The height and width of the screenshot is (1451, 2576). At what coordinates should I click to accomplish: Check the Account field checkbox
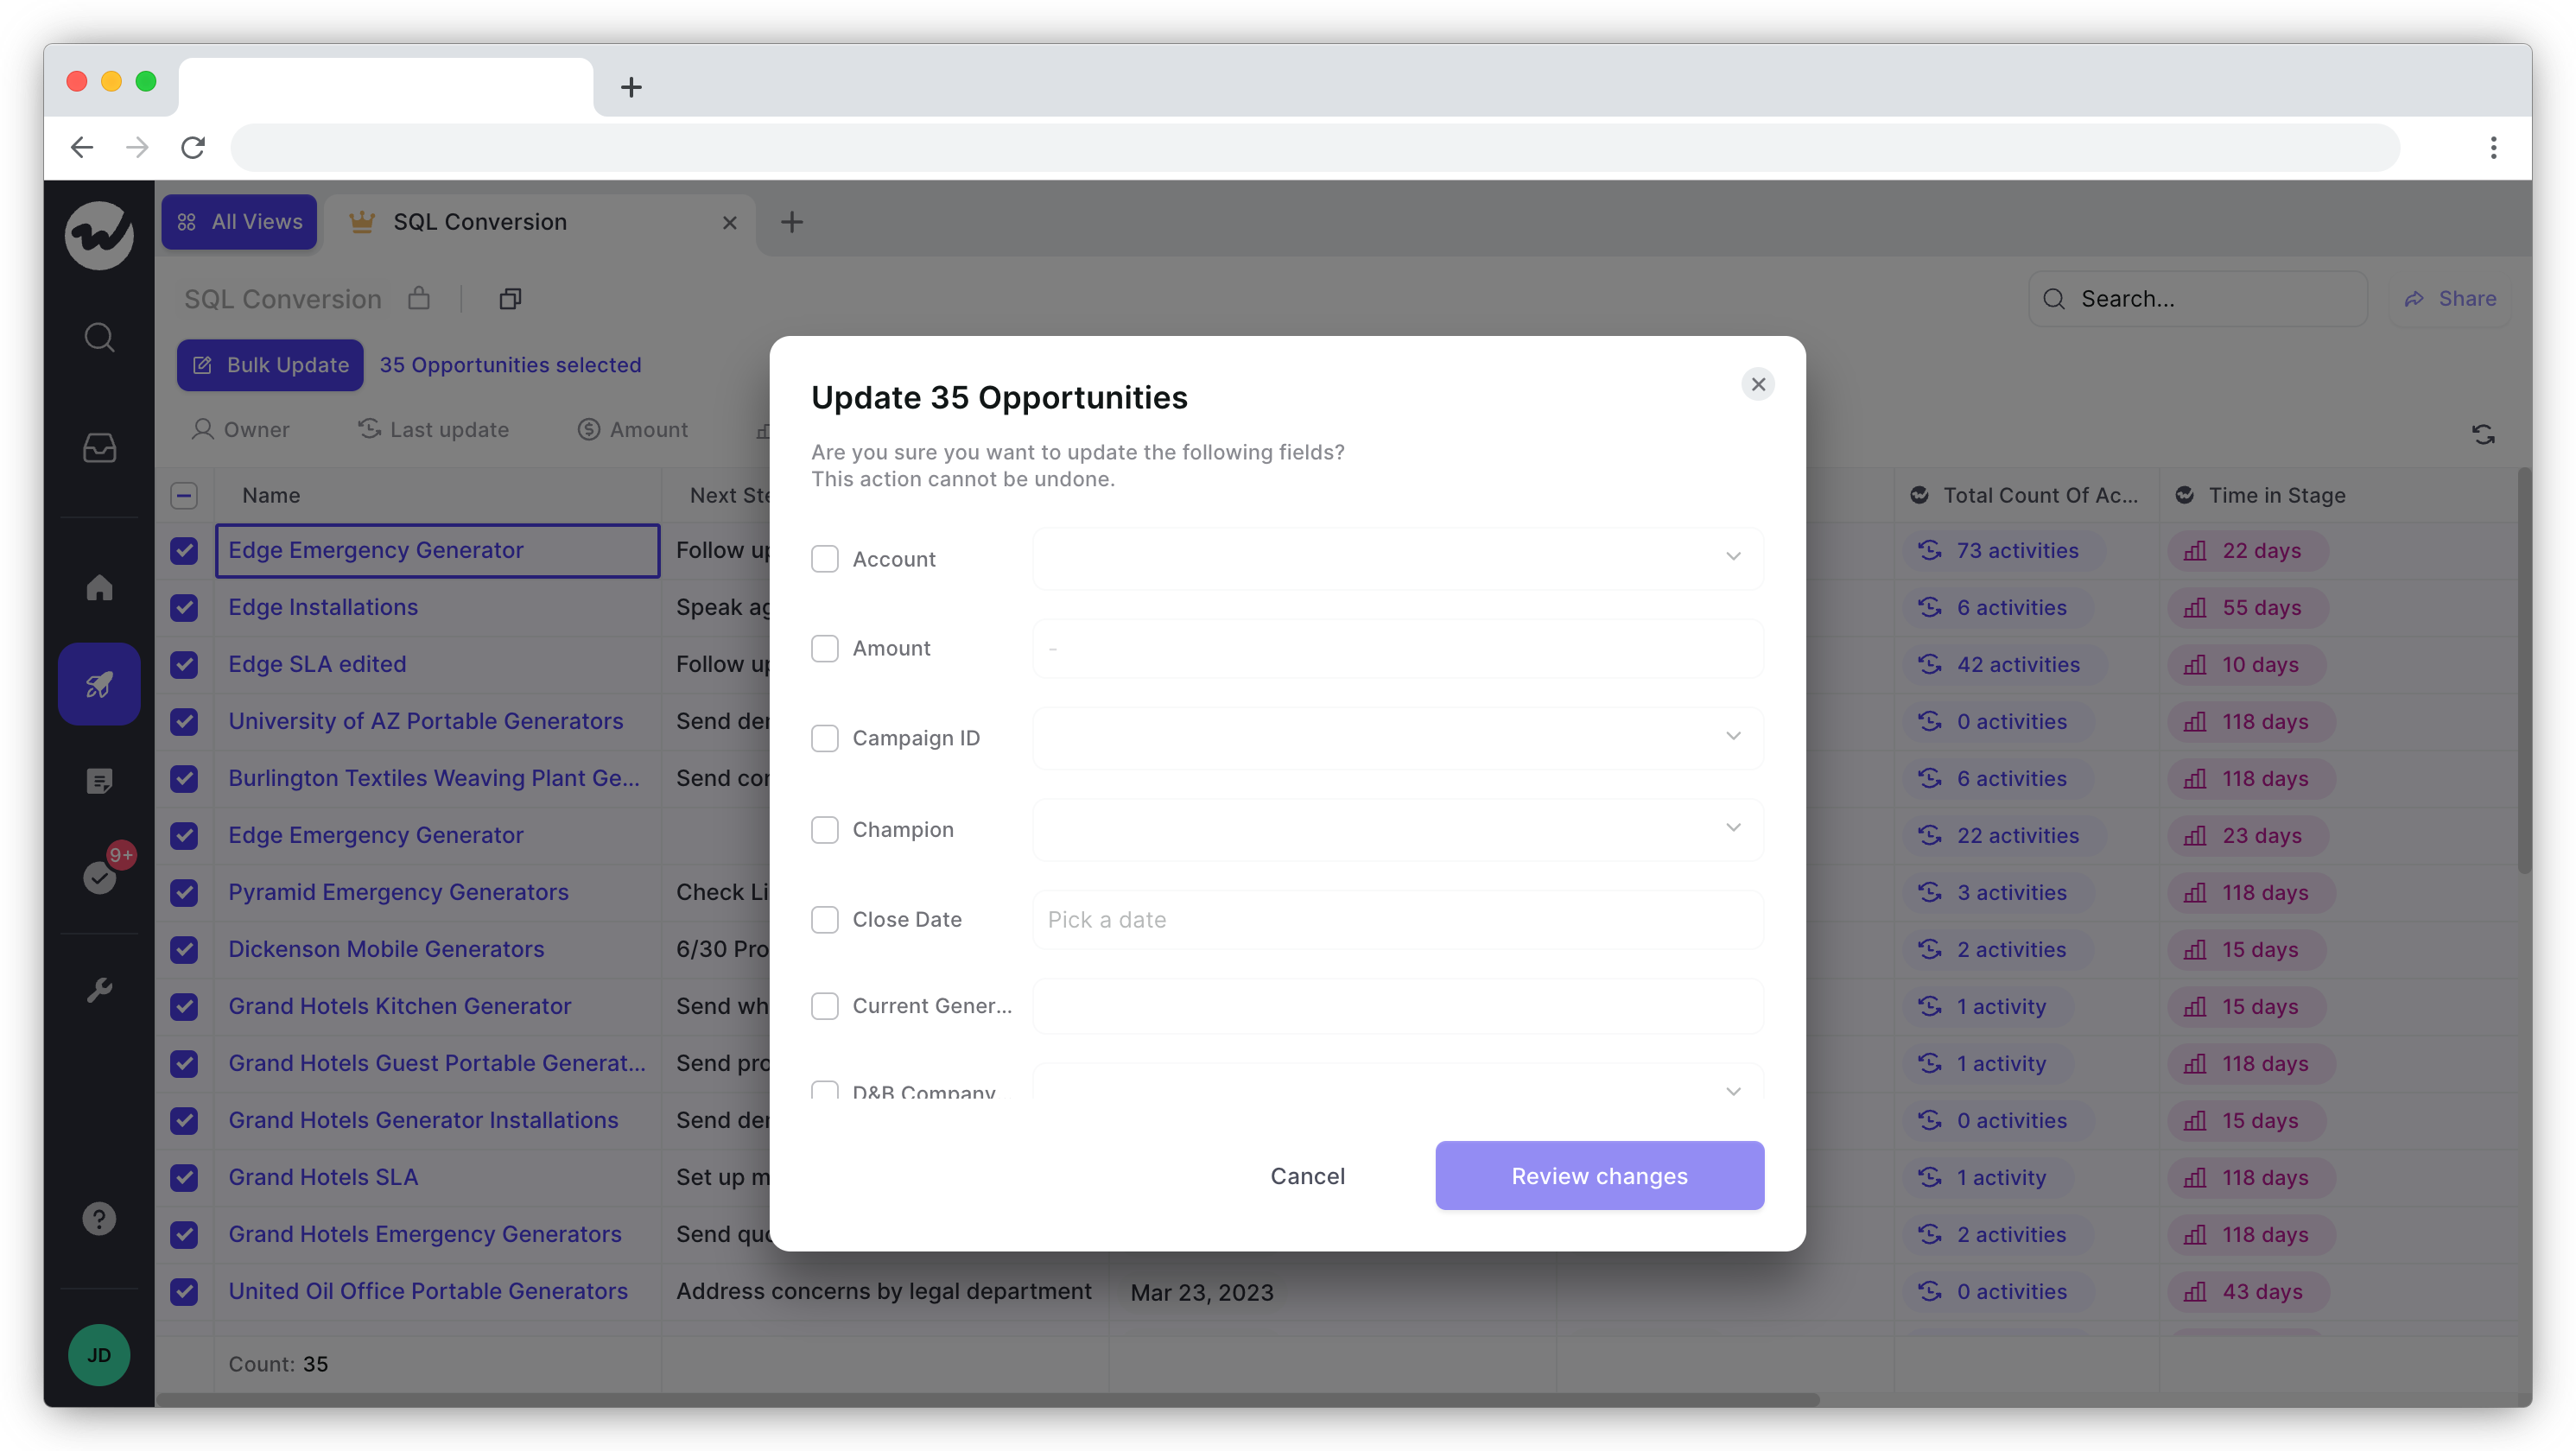pyautogui.click(x=824, y=559)
